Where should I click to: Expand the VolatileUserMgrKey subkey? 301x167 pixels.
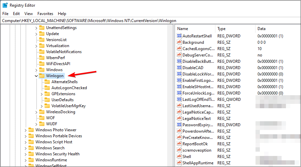coord(42,106)
